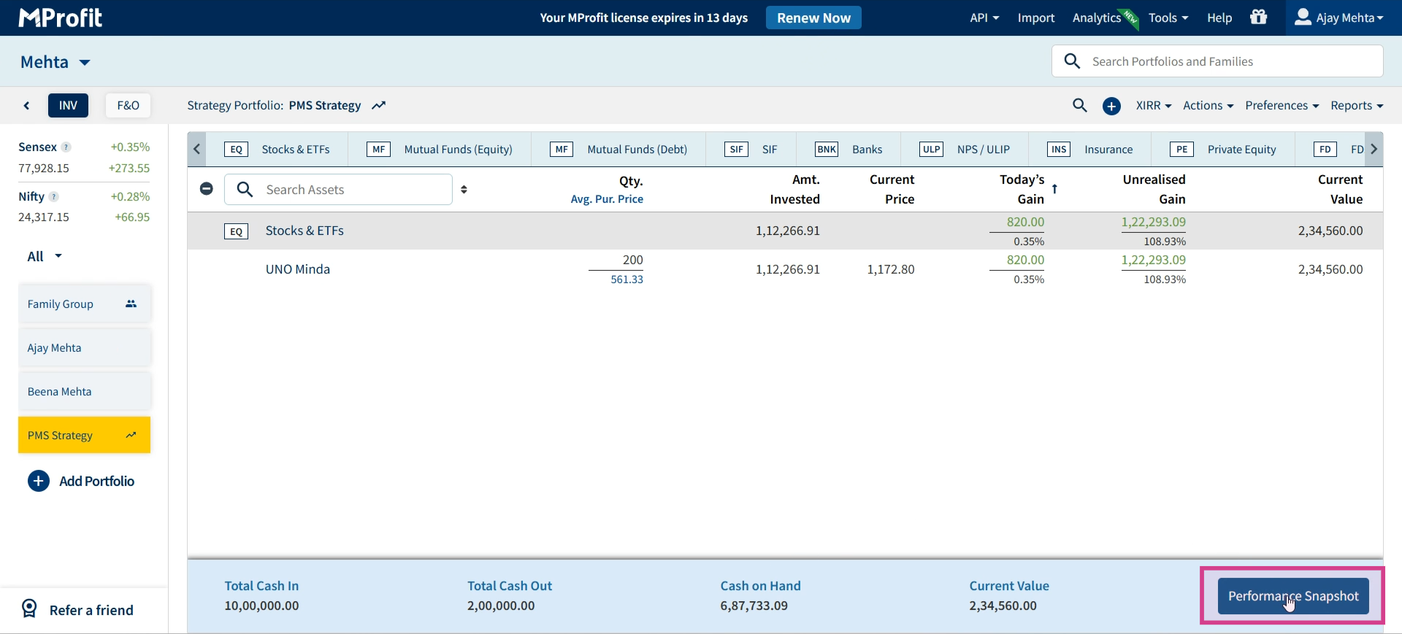The height and width of the screenshot is (634, 1402).
Task: Expand the All filter dropdown
Action: point(45,256)
